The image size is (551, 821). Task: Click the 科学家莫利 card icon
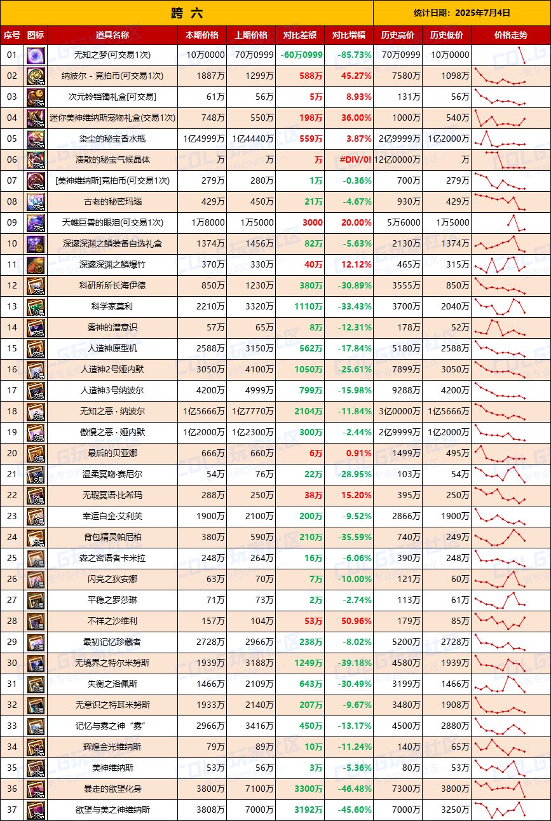pyautogui.click(x=36, y=307)
